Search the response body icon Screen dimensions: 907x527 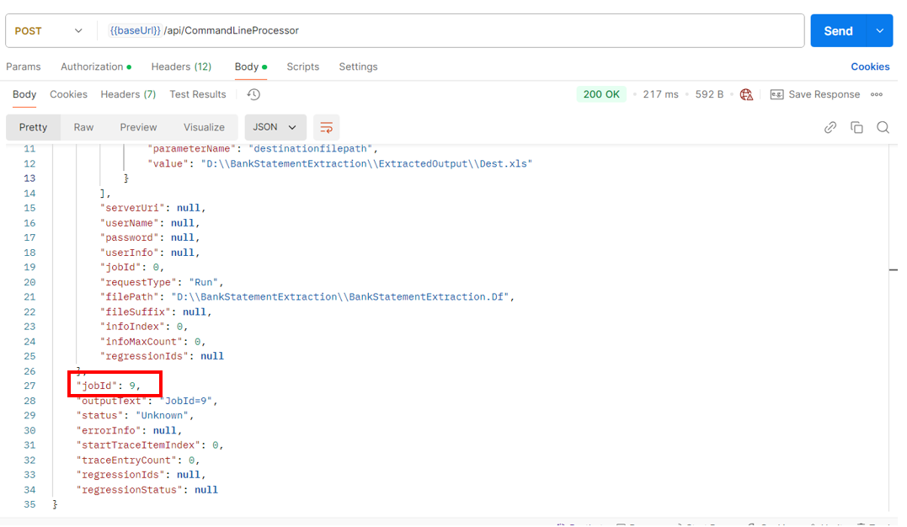[883, 127]
